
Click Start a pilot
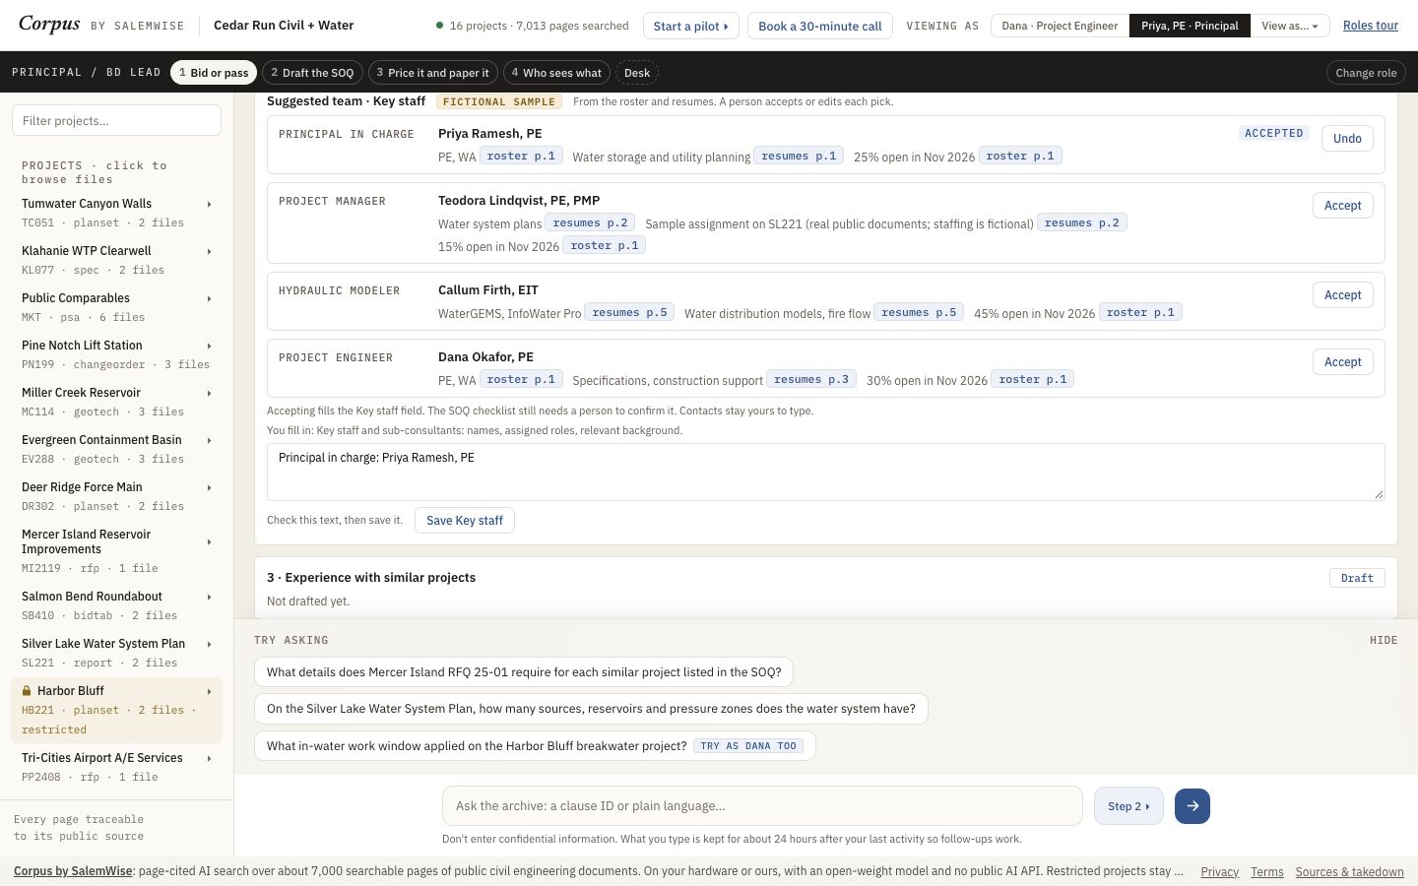(x=690, y=26)
